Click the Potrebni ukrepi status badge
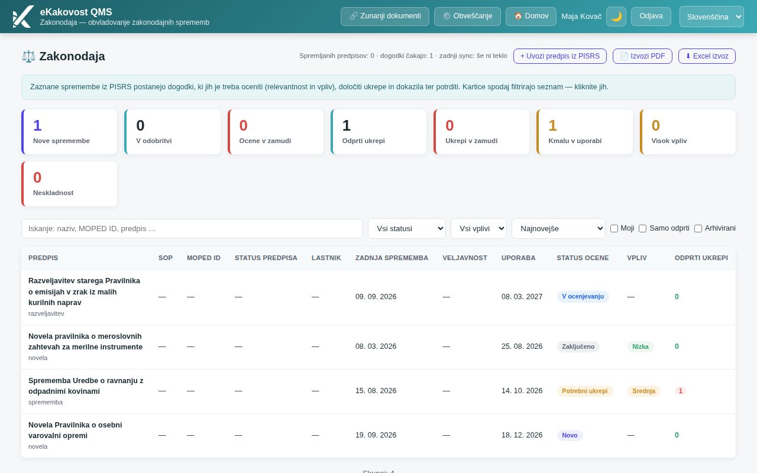Viewport: 757px width, 473px height. (584, 391)
